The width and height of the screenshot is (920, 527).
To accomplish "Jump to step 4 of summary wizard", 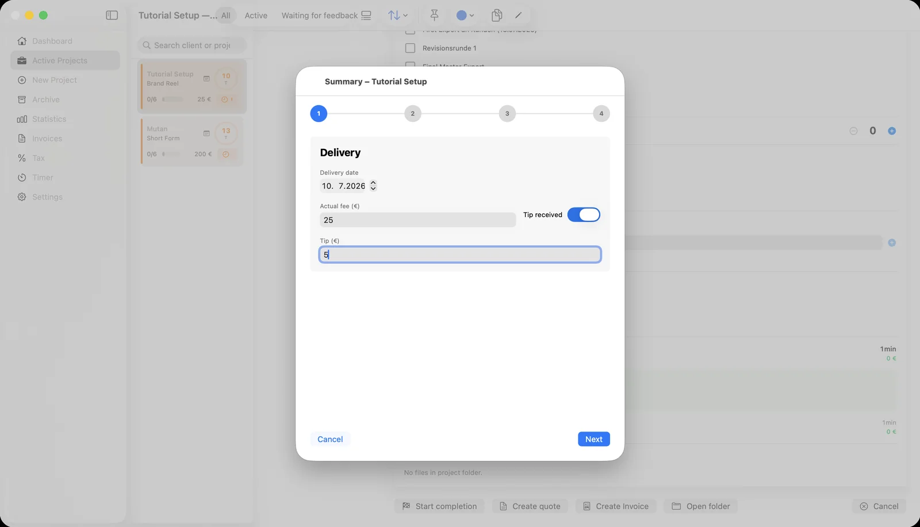I will [601, 114].
